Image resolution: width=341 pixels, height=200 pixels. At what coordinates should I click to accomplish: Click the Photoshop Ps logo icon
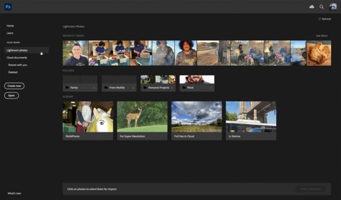click(8, 7)
